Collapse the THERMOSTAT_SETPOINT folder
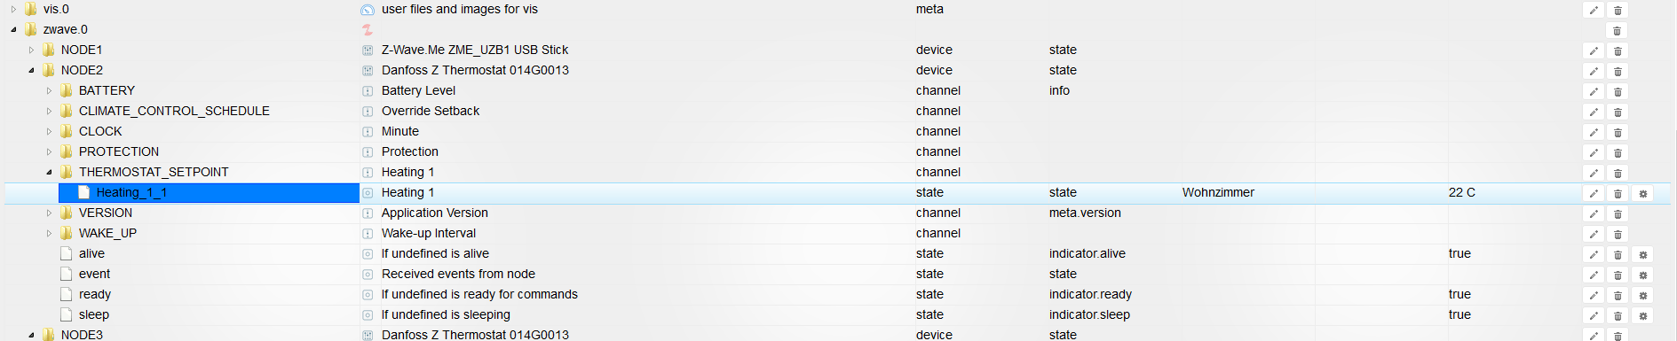1677x341 pixels. click(49, 172)
